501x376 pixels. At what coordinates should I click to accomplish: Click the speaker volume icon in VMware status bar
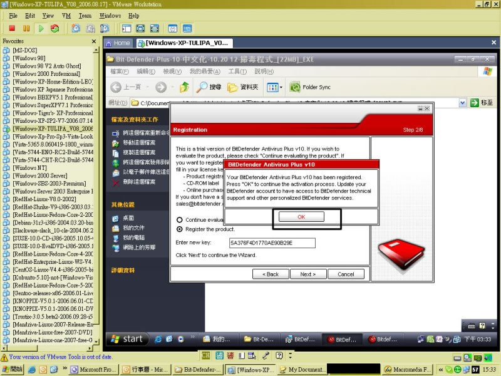(x=488, y=358)
